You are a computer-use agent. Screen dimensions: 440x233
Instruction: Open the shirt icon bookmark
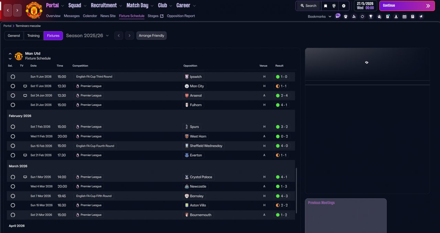[345, 16]
